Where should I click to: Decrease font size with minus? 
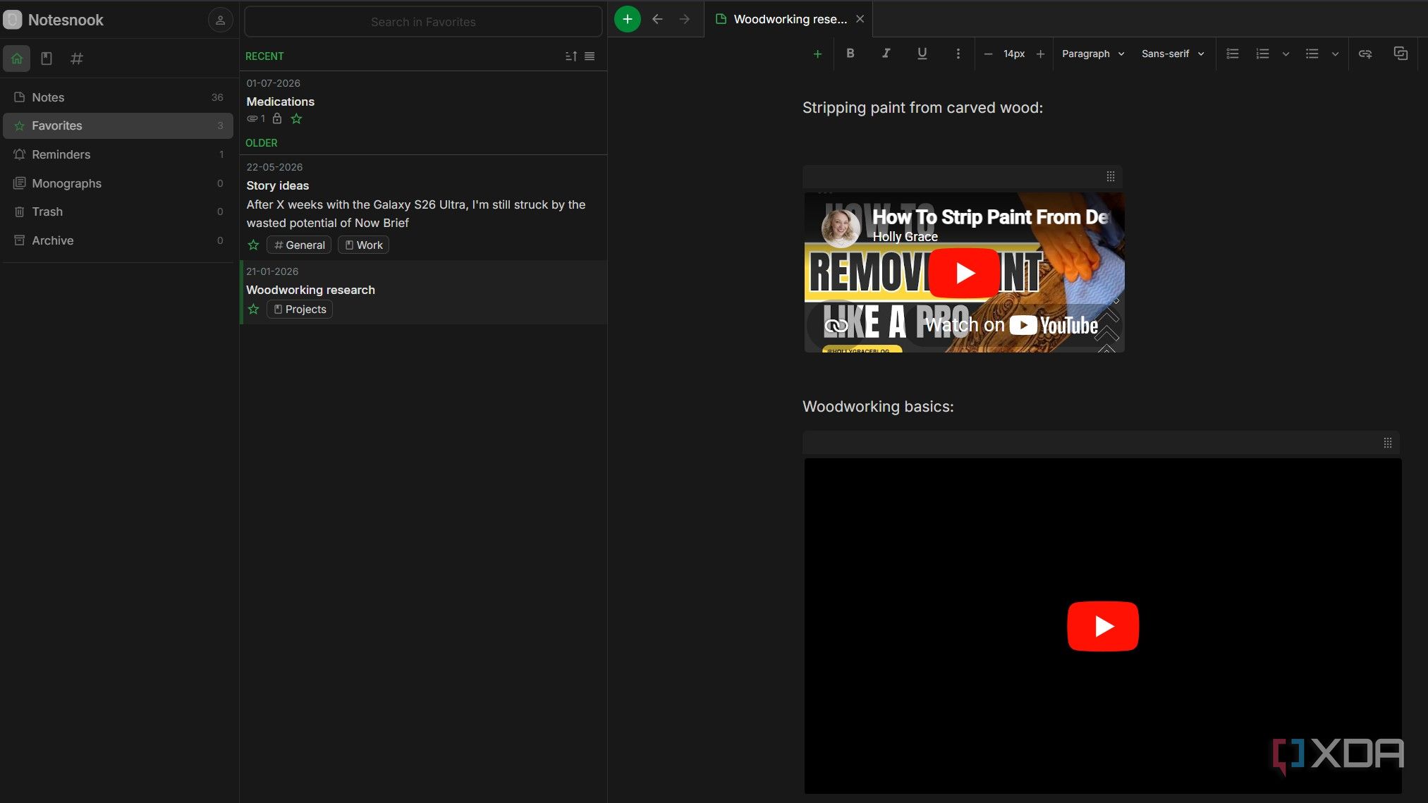coord(988,54)
